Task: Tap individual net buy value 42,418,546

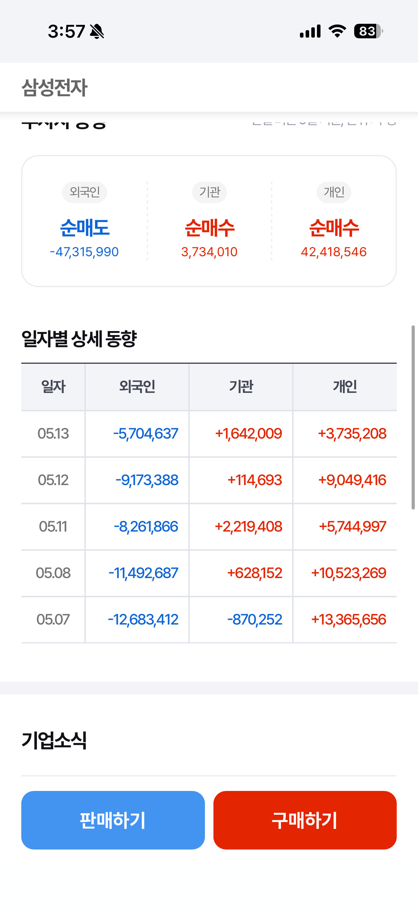Action: (334, 252)
